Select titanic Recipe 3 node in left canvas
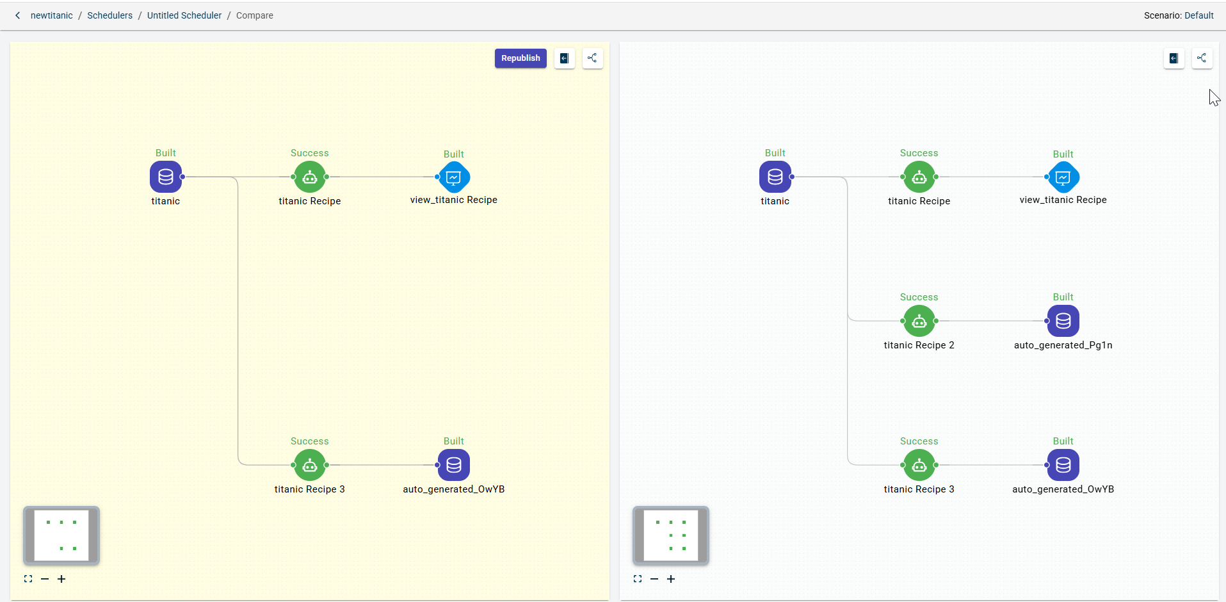This screenshot has width=1226, height=602. pyautogui.click(x=310, y=465)
